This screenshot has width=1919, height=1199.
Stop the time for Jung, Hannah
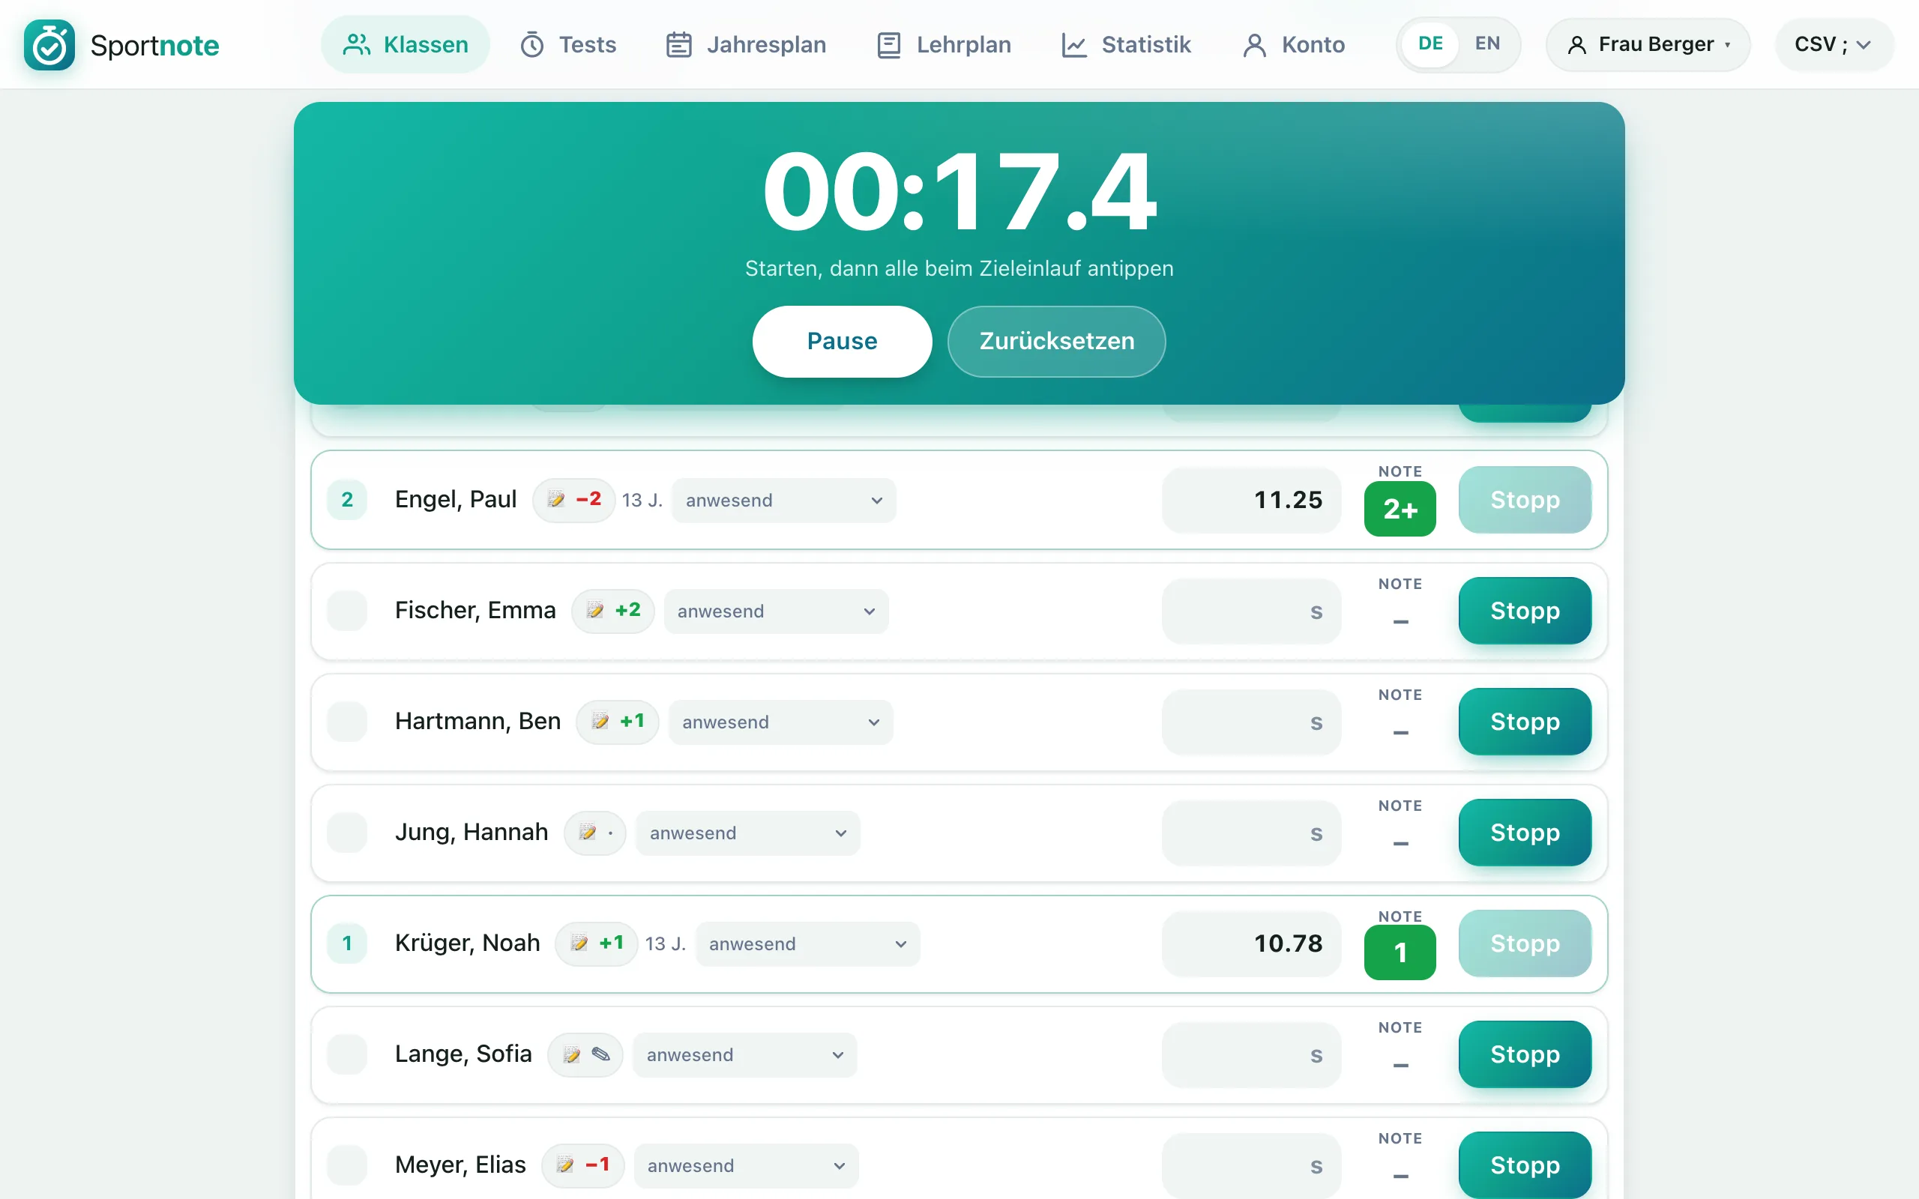coord(1524,833)
